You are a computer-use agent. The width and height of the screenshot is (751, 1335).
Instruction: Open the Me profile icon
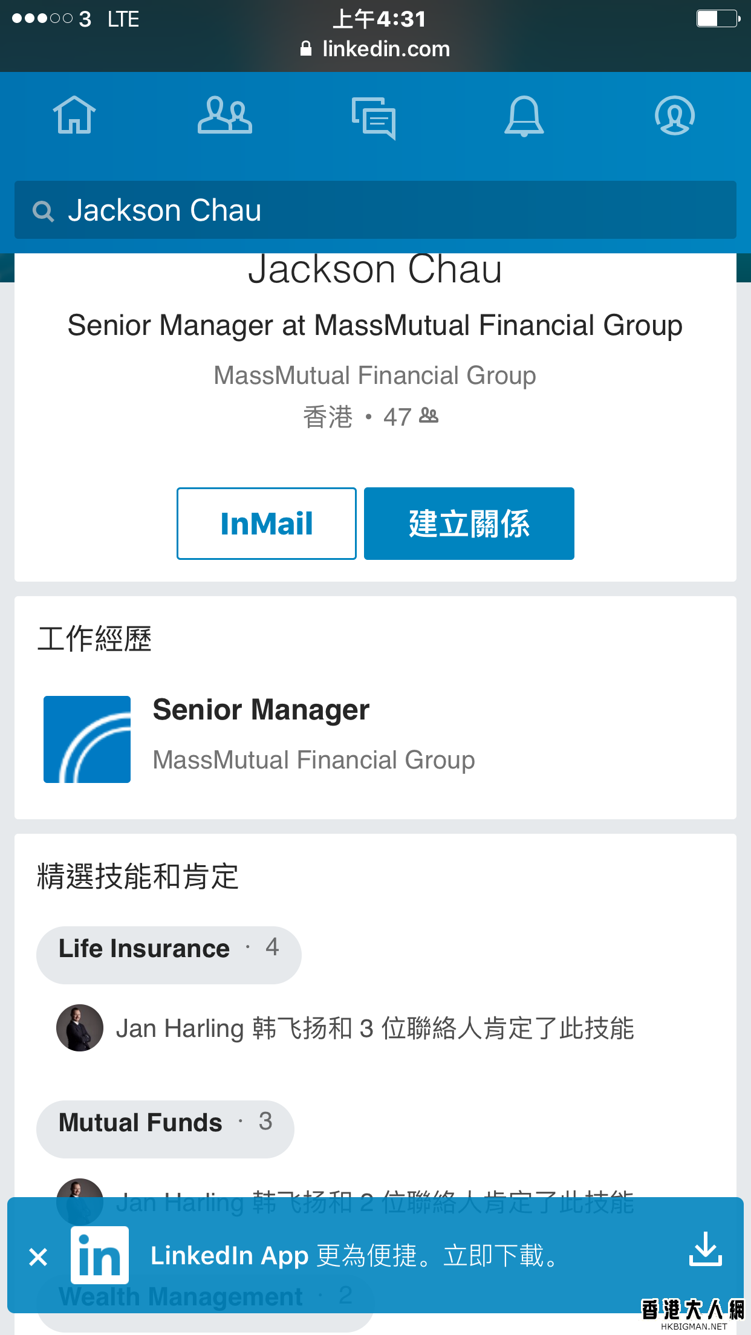coord(675,115)
